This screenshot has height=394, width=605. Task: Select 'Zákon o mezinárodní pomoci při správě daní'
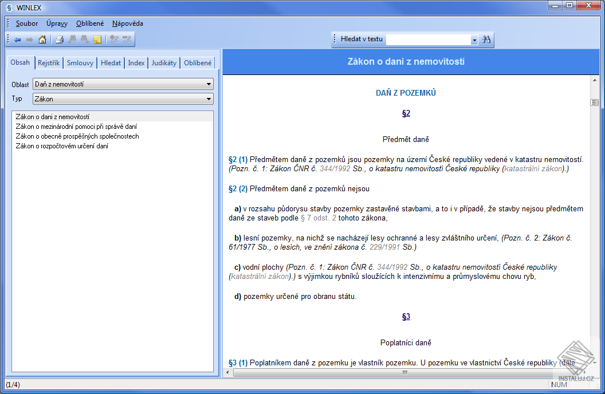[x=113, y=127]
